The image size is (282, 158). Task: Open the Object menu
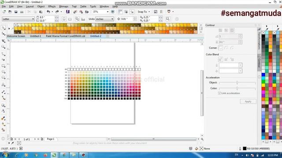point(41,7)
